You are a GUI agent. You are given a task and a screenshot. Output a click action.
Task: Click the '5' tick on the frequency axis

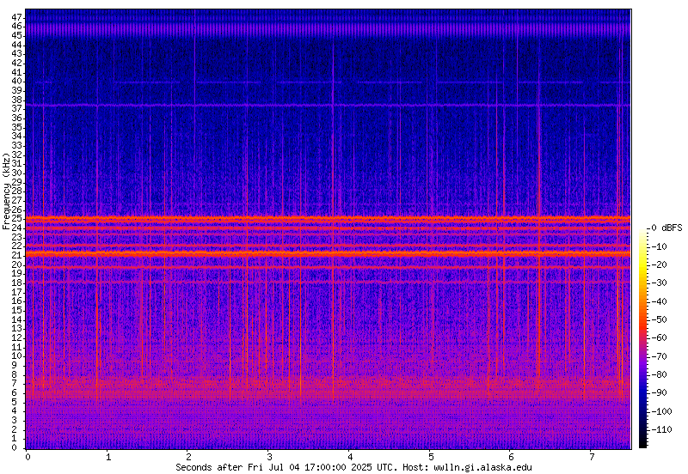pos(15,402)
